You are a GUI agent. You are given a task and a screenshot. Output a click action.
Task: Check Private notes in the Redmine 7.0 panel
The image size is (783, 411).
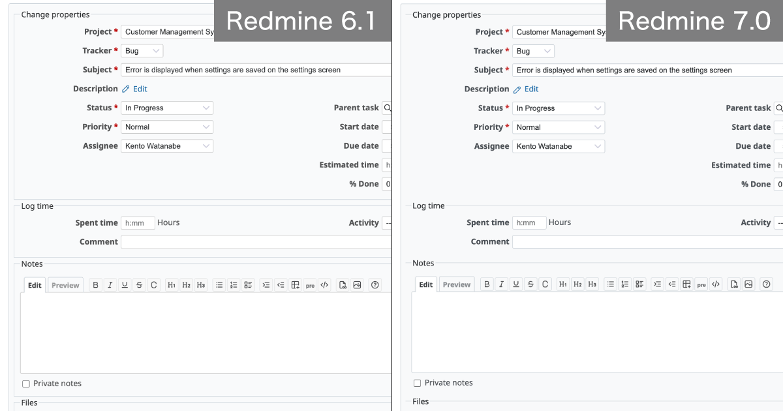[x=416, y=383]
